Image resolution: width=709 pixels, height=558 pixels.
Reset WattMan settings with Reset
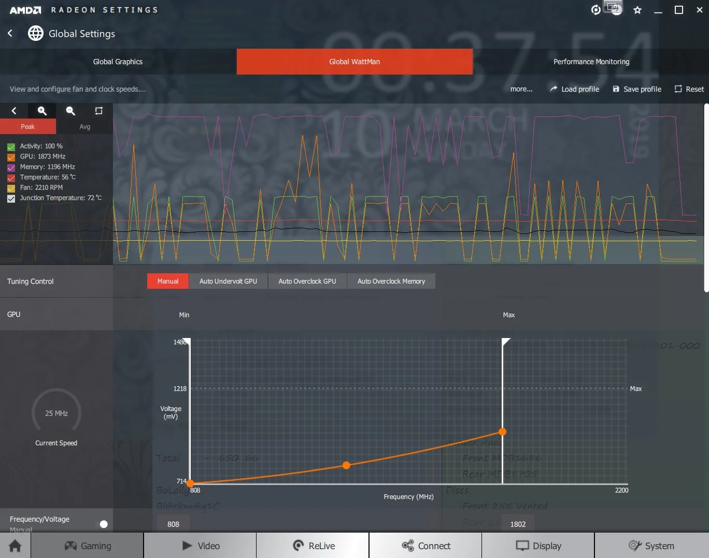pos(689,89)
